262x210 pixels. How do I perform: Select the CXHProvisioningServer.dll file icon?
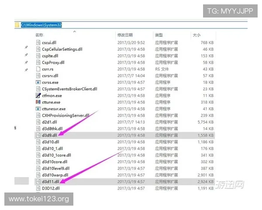pyautogui.click(x=38, y=115)
